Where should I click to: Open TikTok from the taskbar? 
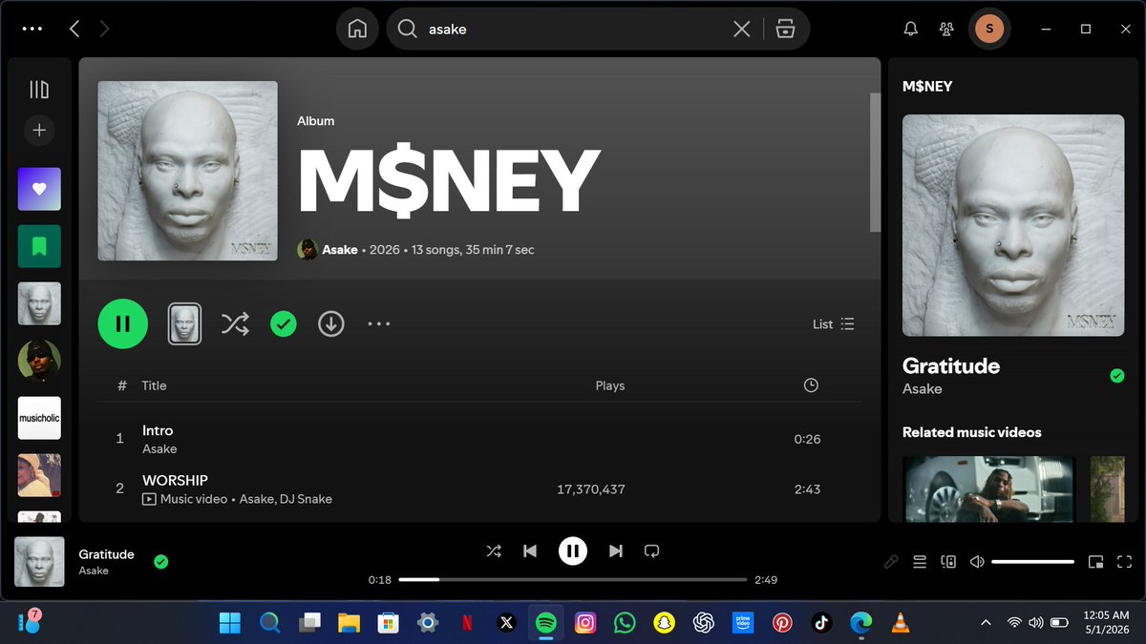pyautogui.click(x=821, y=623)
